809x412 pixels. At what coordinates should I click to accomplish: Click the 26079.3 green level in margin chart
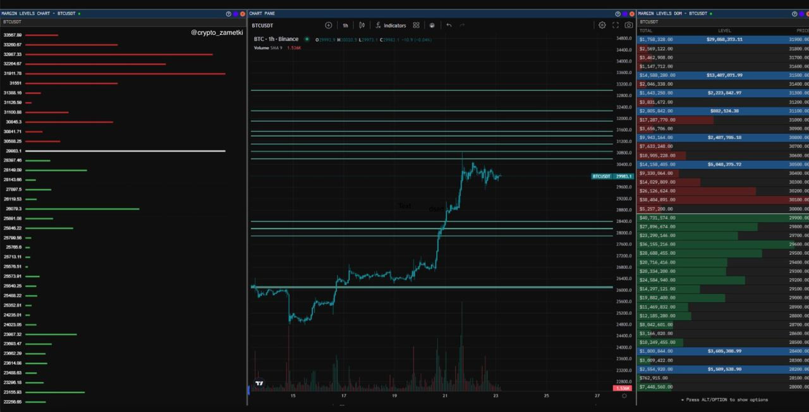coord(82,209)
